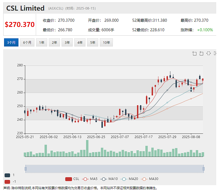Show the 3年 price history tab
Viewport: 220px width, 193px height.
(x=67, y=42)
